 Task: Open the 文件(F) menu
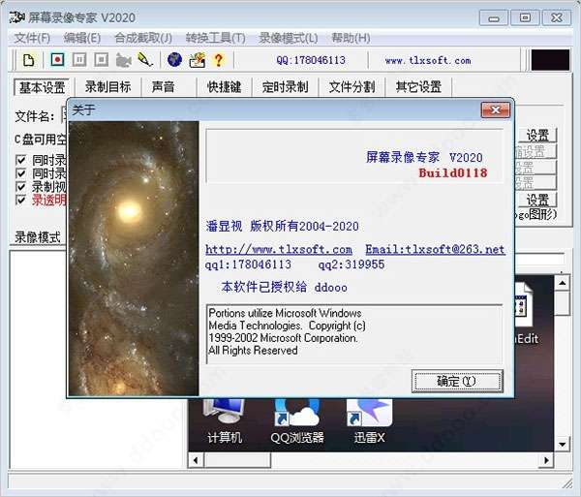(x=32, y=38)
